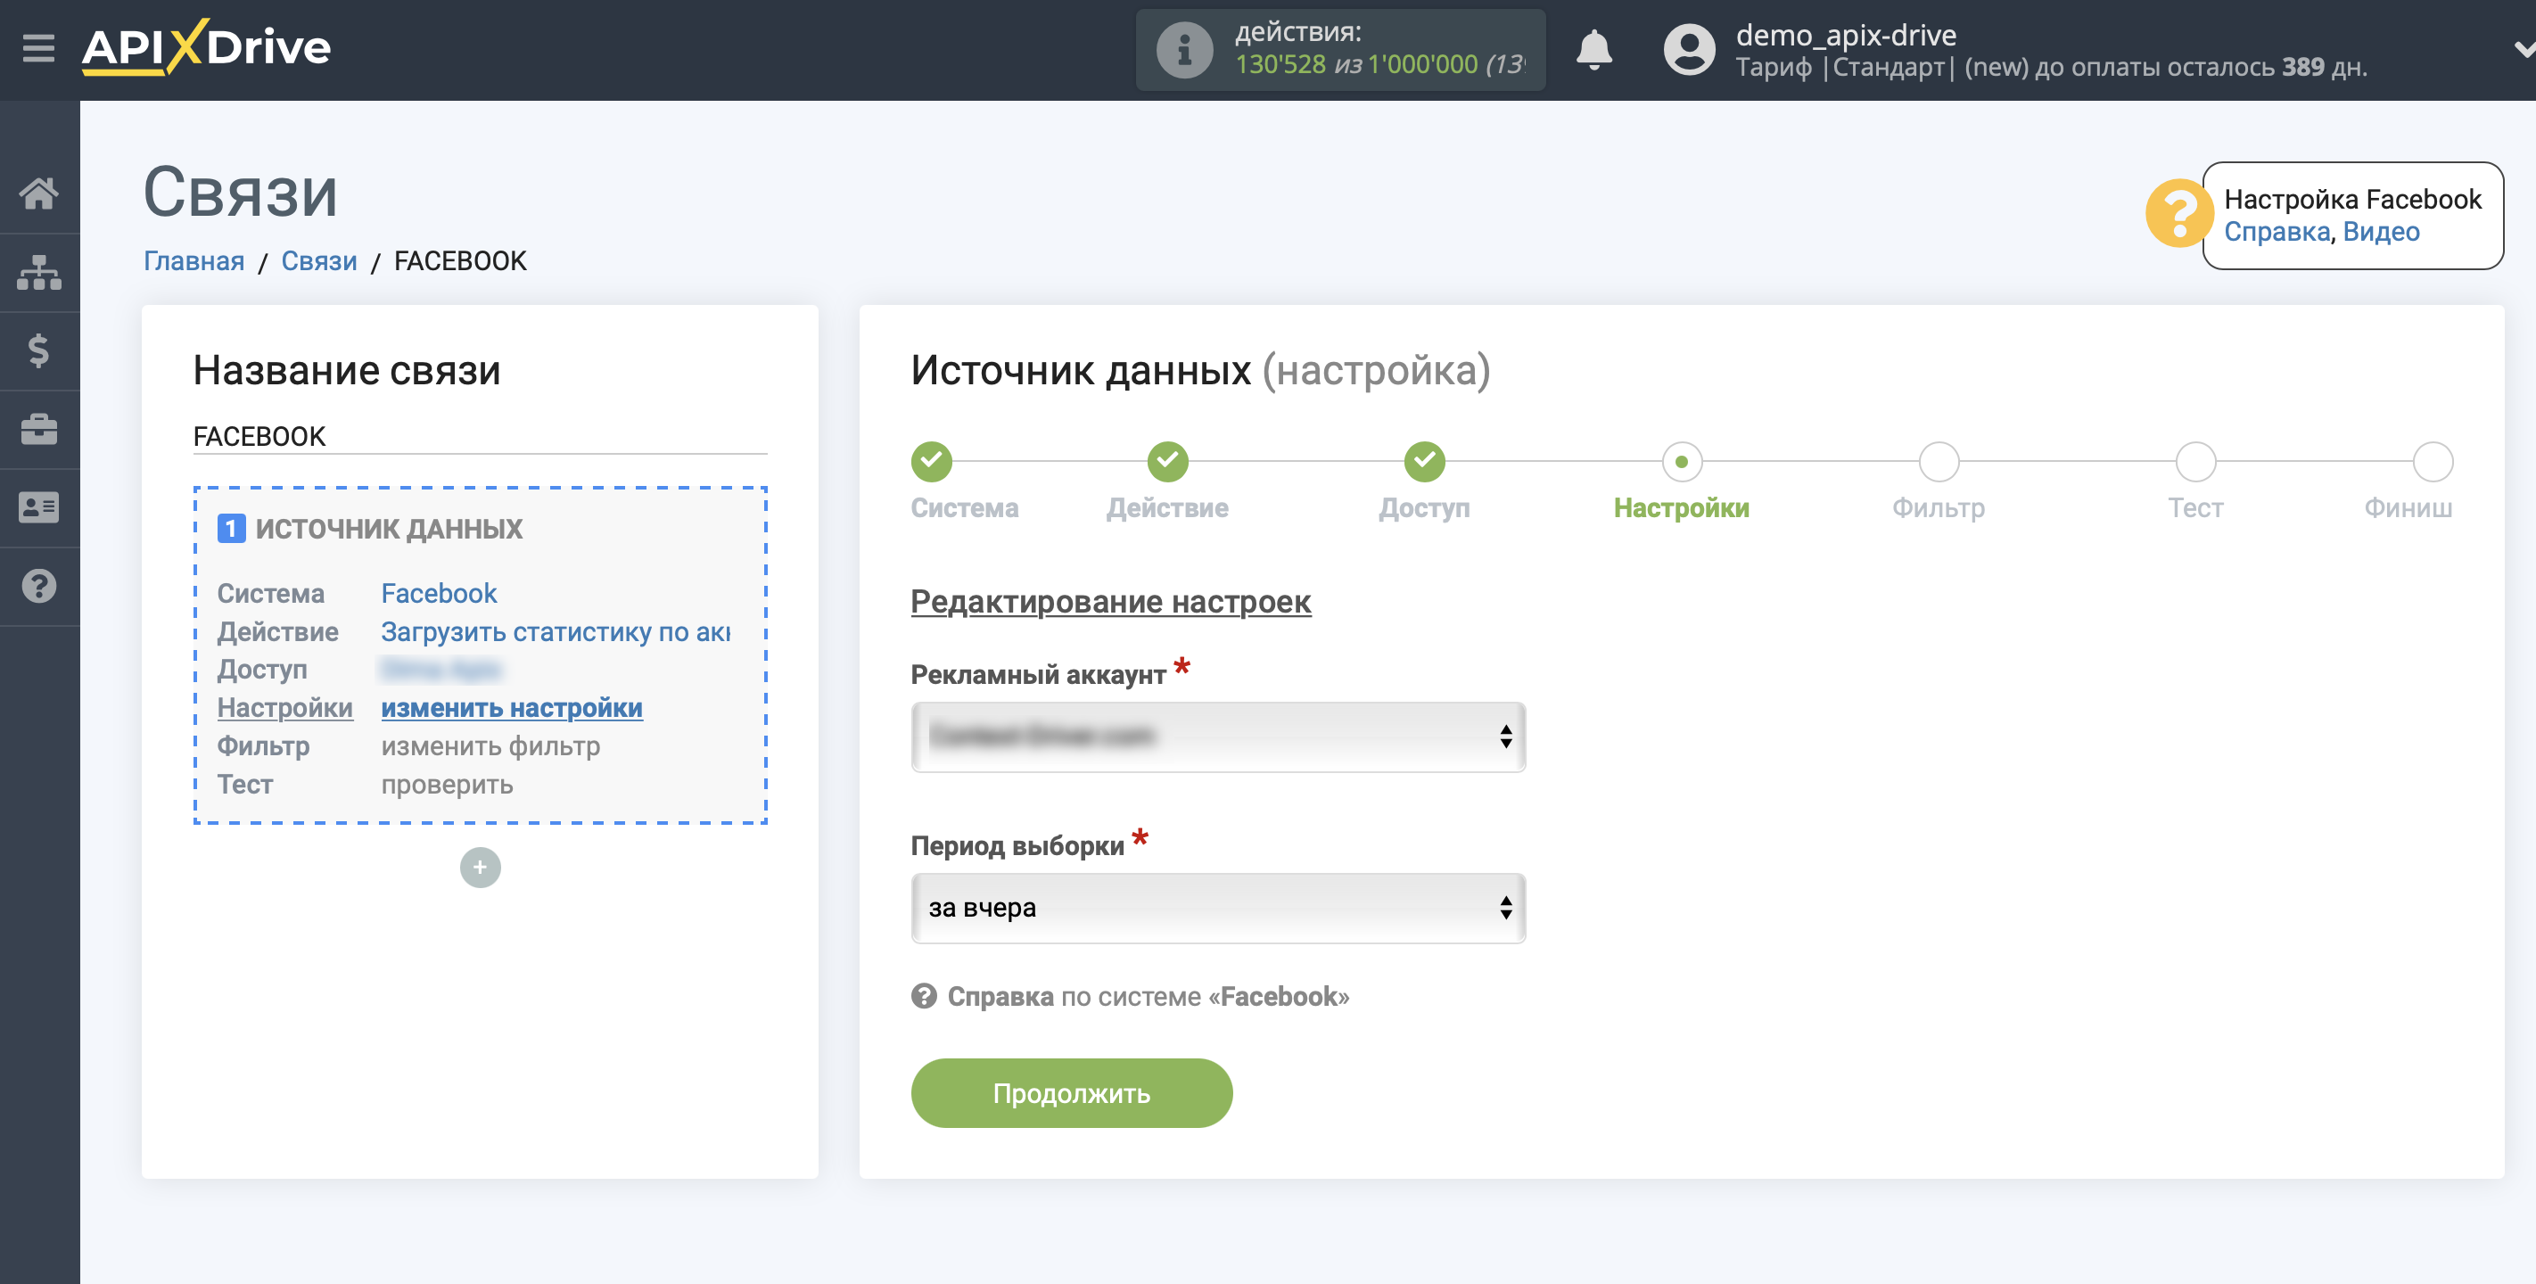
Task: Click the blurred access account link
Action: [x=441, y=670]
